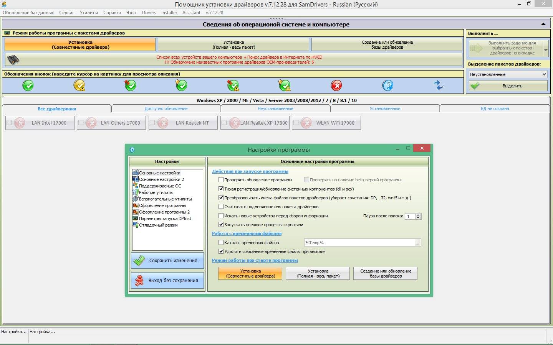Open the Параметры запуска DPInst section
553x345 pixels.
[165, 219]
